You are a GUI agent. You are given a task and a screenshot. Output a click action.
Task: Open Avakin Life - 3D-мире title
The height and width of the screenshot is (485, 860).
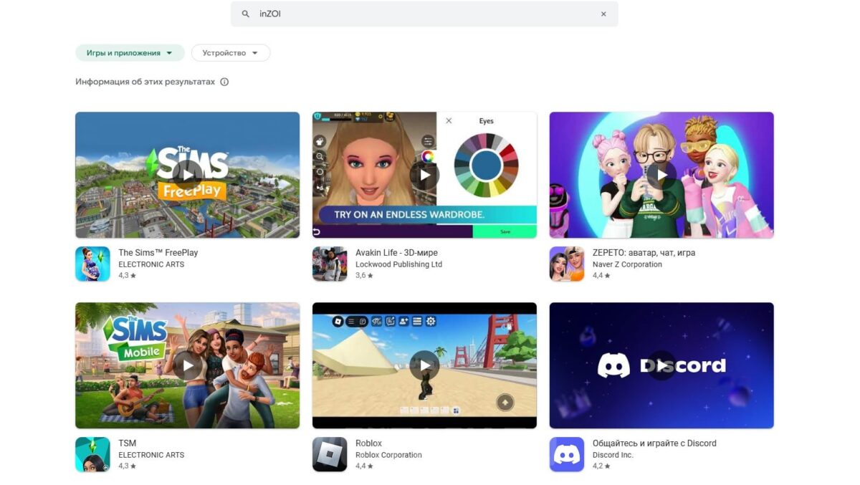click(x=396, y=253)
